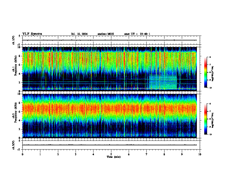The width and height of the screenshot is (225, 173).
Task: Click the ch.1(V) waveform strip at top
Action: point(111,40)
